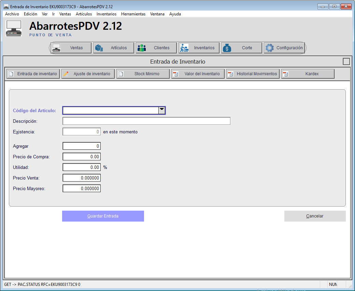This screenshot has width=355, height=291.
Task: Open the Inventarios menu in menu bar
Action: (106, 14)
